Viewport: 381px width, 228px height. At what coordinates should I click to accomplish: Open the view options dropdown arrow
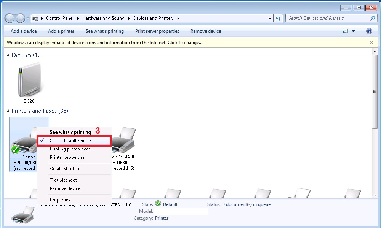[x=353, y=31]
